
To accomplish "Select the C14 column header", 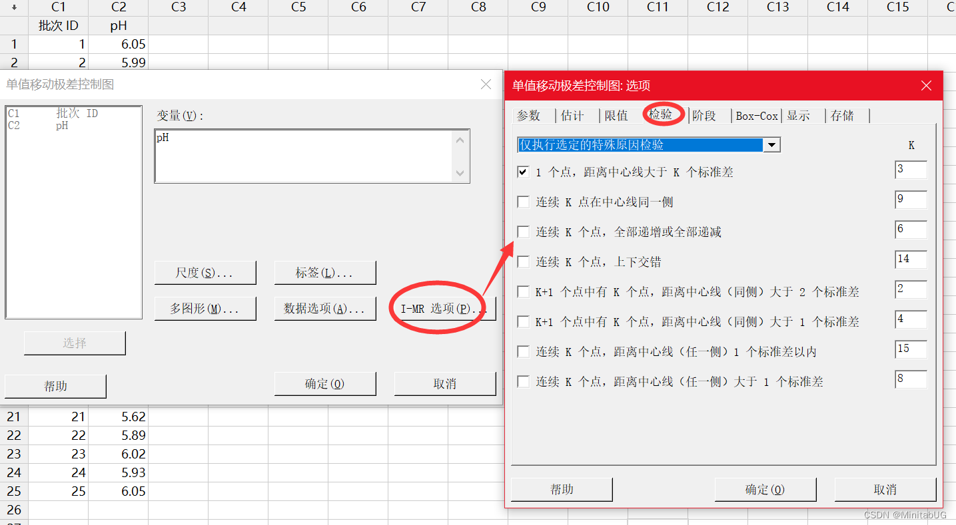I will pyautogui.click(x=838, y=7).
